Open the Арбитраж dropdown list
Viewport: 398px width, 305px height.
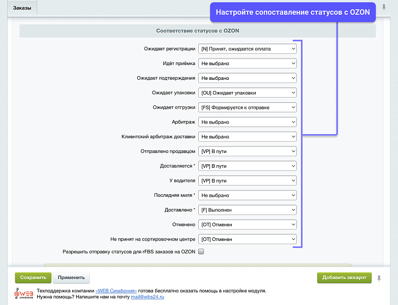(247, 122)
